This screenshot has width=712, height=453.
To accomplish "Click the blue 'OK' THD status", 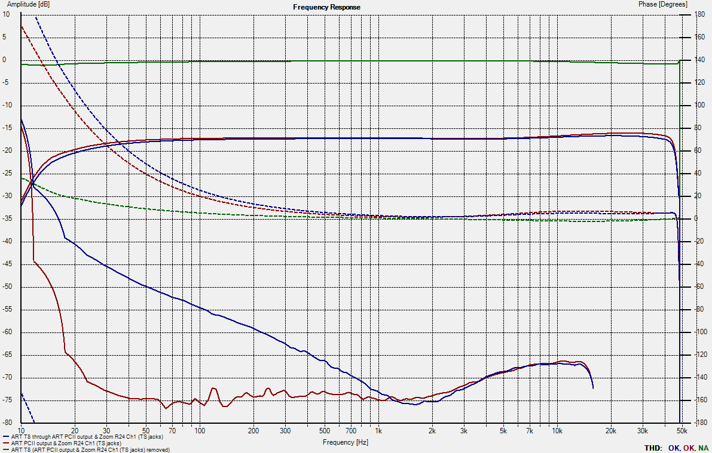I will 674,448.
